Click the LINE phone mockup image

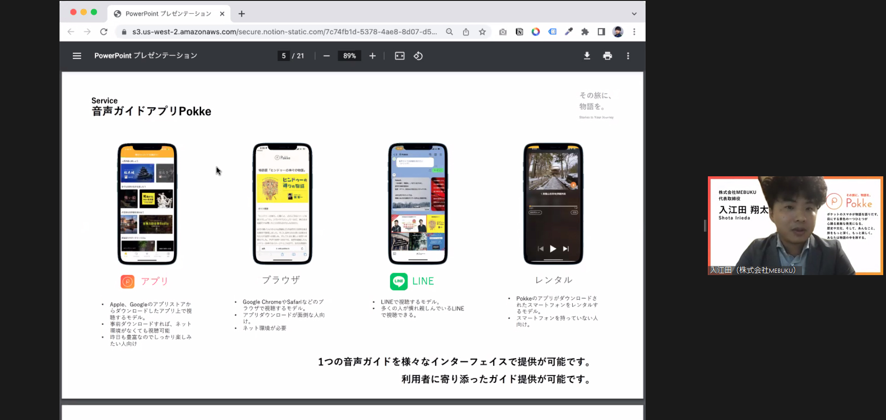(x=418, y=204)
